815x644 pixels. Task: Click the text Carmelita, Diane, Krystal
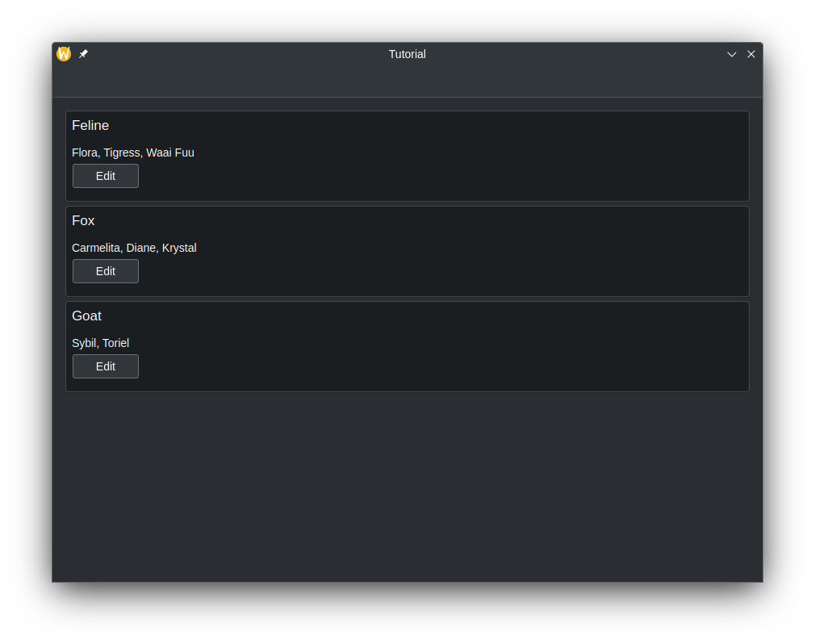pyautogui.click(x=134, y=248)
